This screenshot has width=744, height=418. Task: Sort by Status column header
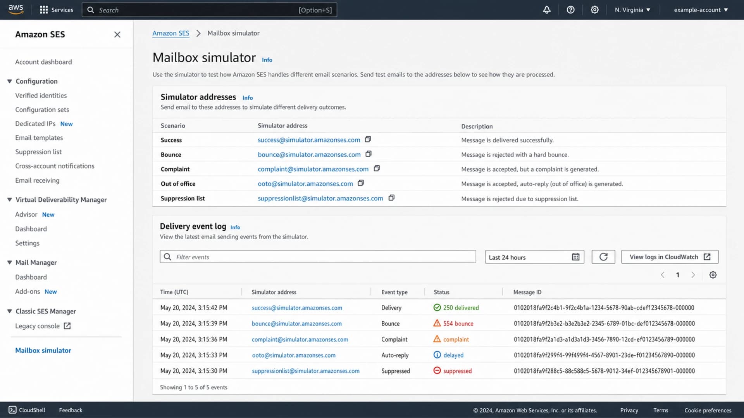click(441, 292)
